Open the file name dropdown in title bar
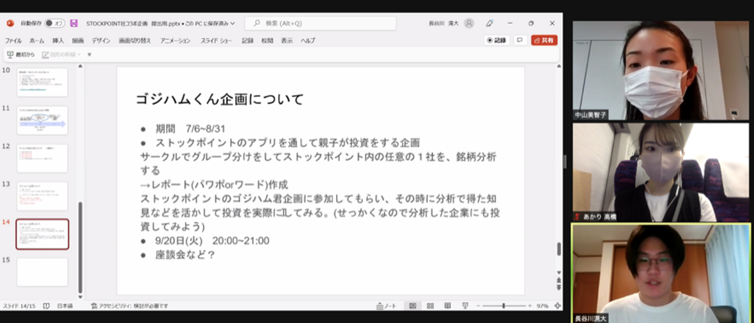This screenshot has height=323, width=754. click(232, 23)
